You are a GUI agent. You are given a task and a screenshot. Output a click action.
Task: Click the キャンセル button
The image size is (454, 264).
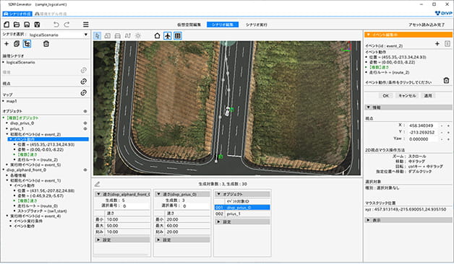pos(407,96)
